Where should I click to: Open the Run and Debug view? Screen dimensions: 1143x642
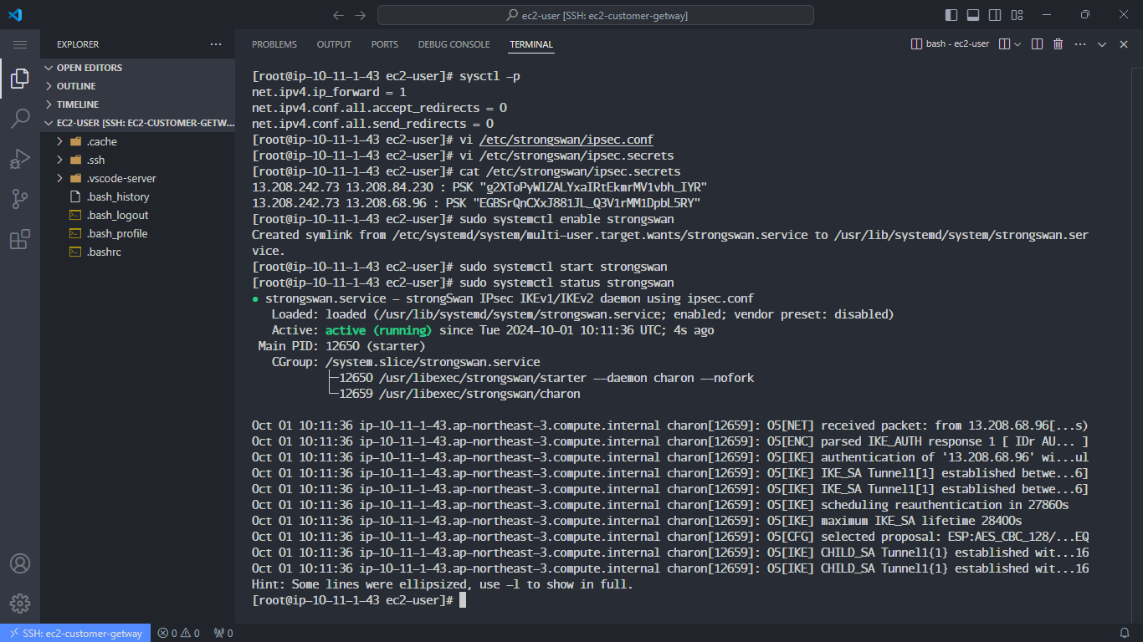coord(20,159)
